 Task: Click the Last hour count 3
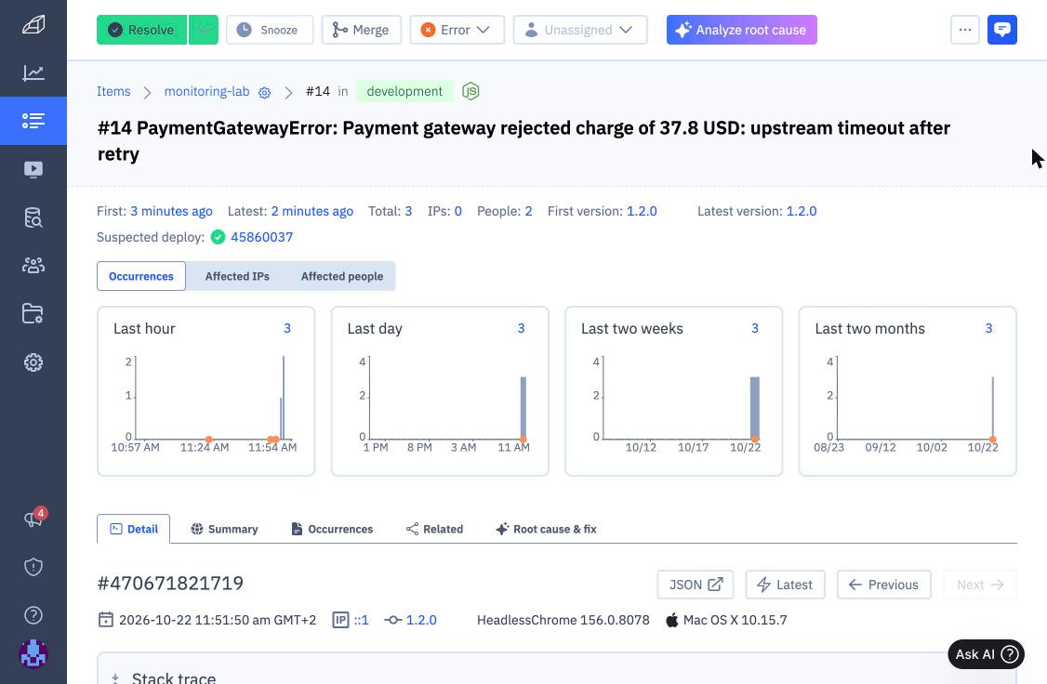(287, 328)
